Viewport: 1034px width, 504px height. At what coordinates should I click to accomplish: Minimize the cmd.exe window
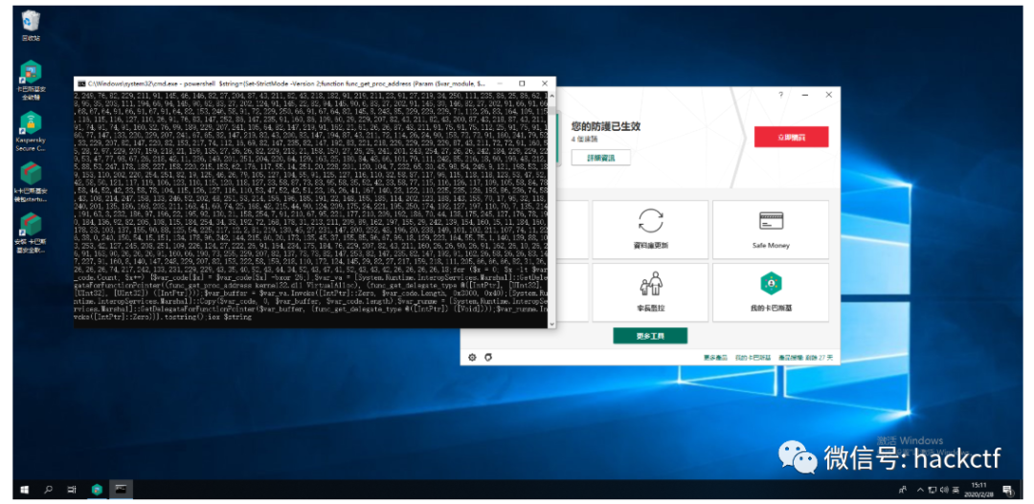pyautogui.click(x=499, y=83)
